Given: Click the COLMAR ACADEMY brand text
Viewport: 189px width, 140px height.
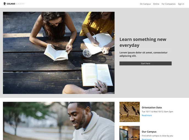Looking at the screenshot, I should (x=16, y=4).
